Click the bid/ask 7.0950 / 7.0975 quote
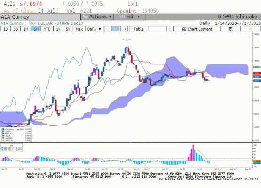This screenshot has height=188, width=261. (82, 4)
